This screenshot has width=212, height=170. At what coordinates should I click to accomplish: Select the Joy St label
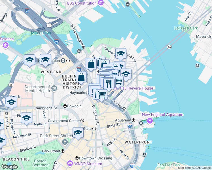click(44, 115)
